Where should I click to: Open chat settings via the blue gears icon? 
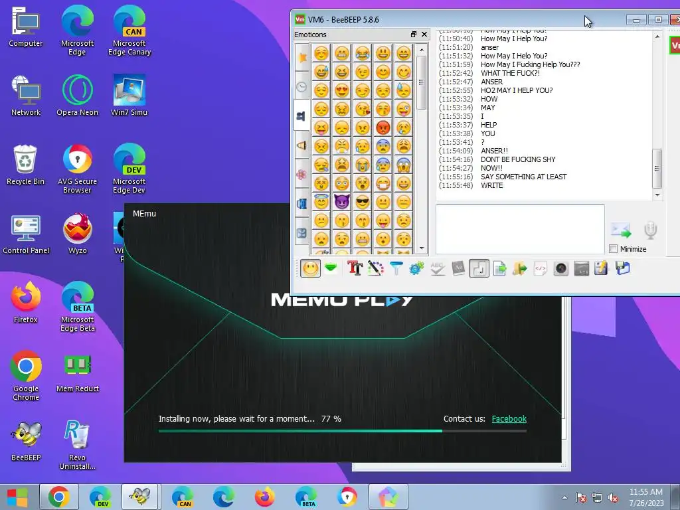[416, 268]
